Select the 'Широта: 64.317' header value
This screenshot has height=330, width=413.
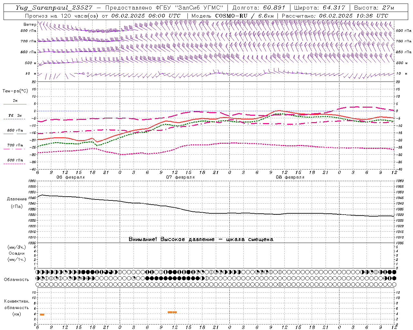320,8
